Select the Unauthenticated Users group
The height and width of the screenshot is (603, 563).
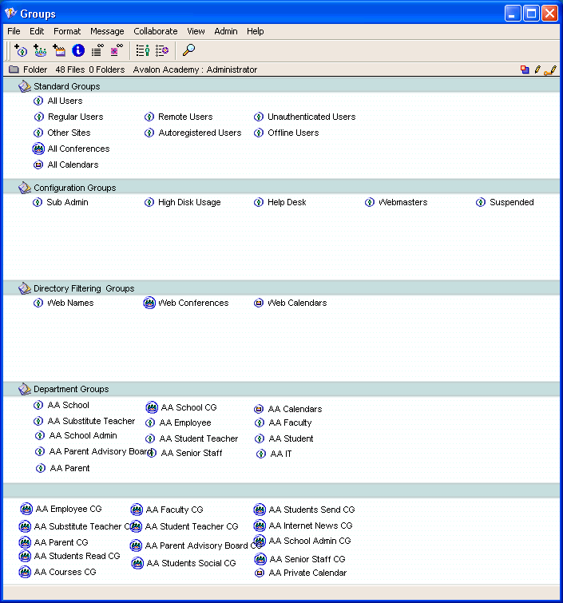tap(311, 117)
